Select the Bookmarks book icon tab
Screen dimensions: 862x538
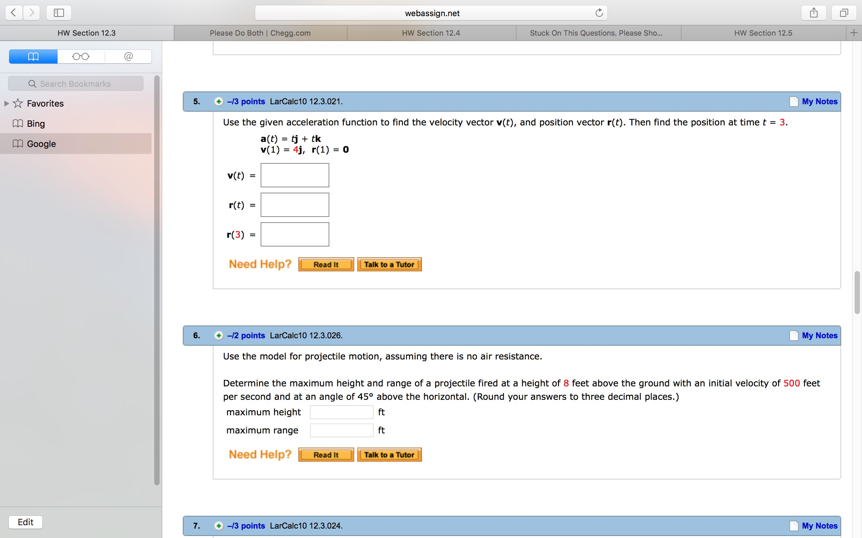point(33,56)
